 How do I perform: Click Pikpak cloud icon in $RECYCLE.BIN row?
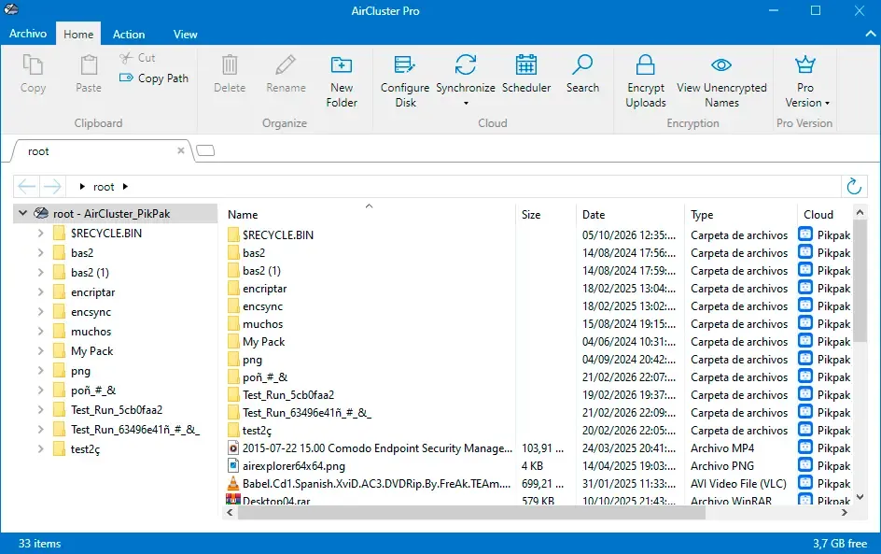click(x=805, y=234)
